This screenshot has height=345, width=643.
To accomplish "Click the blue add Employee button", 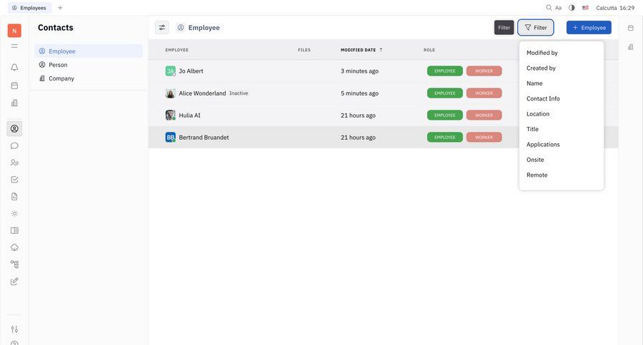I will coord(589,28).
